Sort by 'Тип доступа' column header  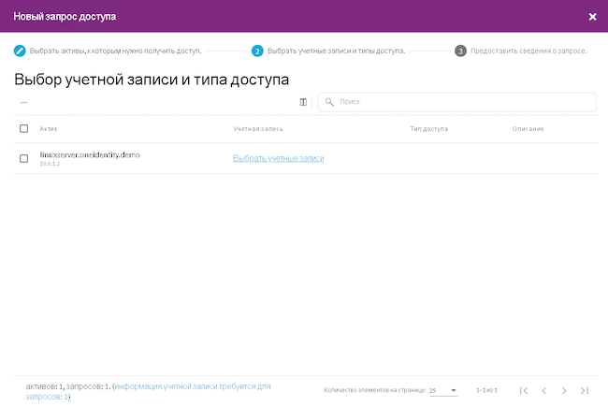pyautogui.click(x=428, y=129)
